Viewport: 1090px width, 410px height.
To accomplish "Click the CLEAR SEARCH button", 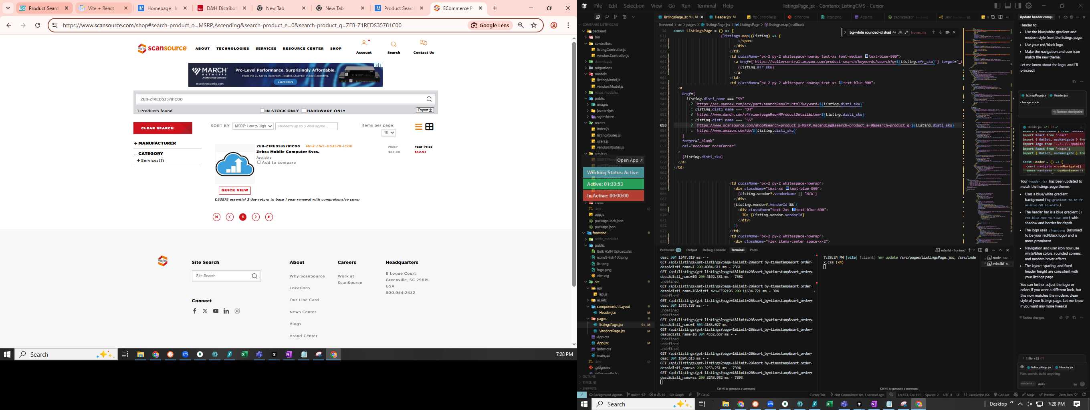I will click(x=162, y=128).
